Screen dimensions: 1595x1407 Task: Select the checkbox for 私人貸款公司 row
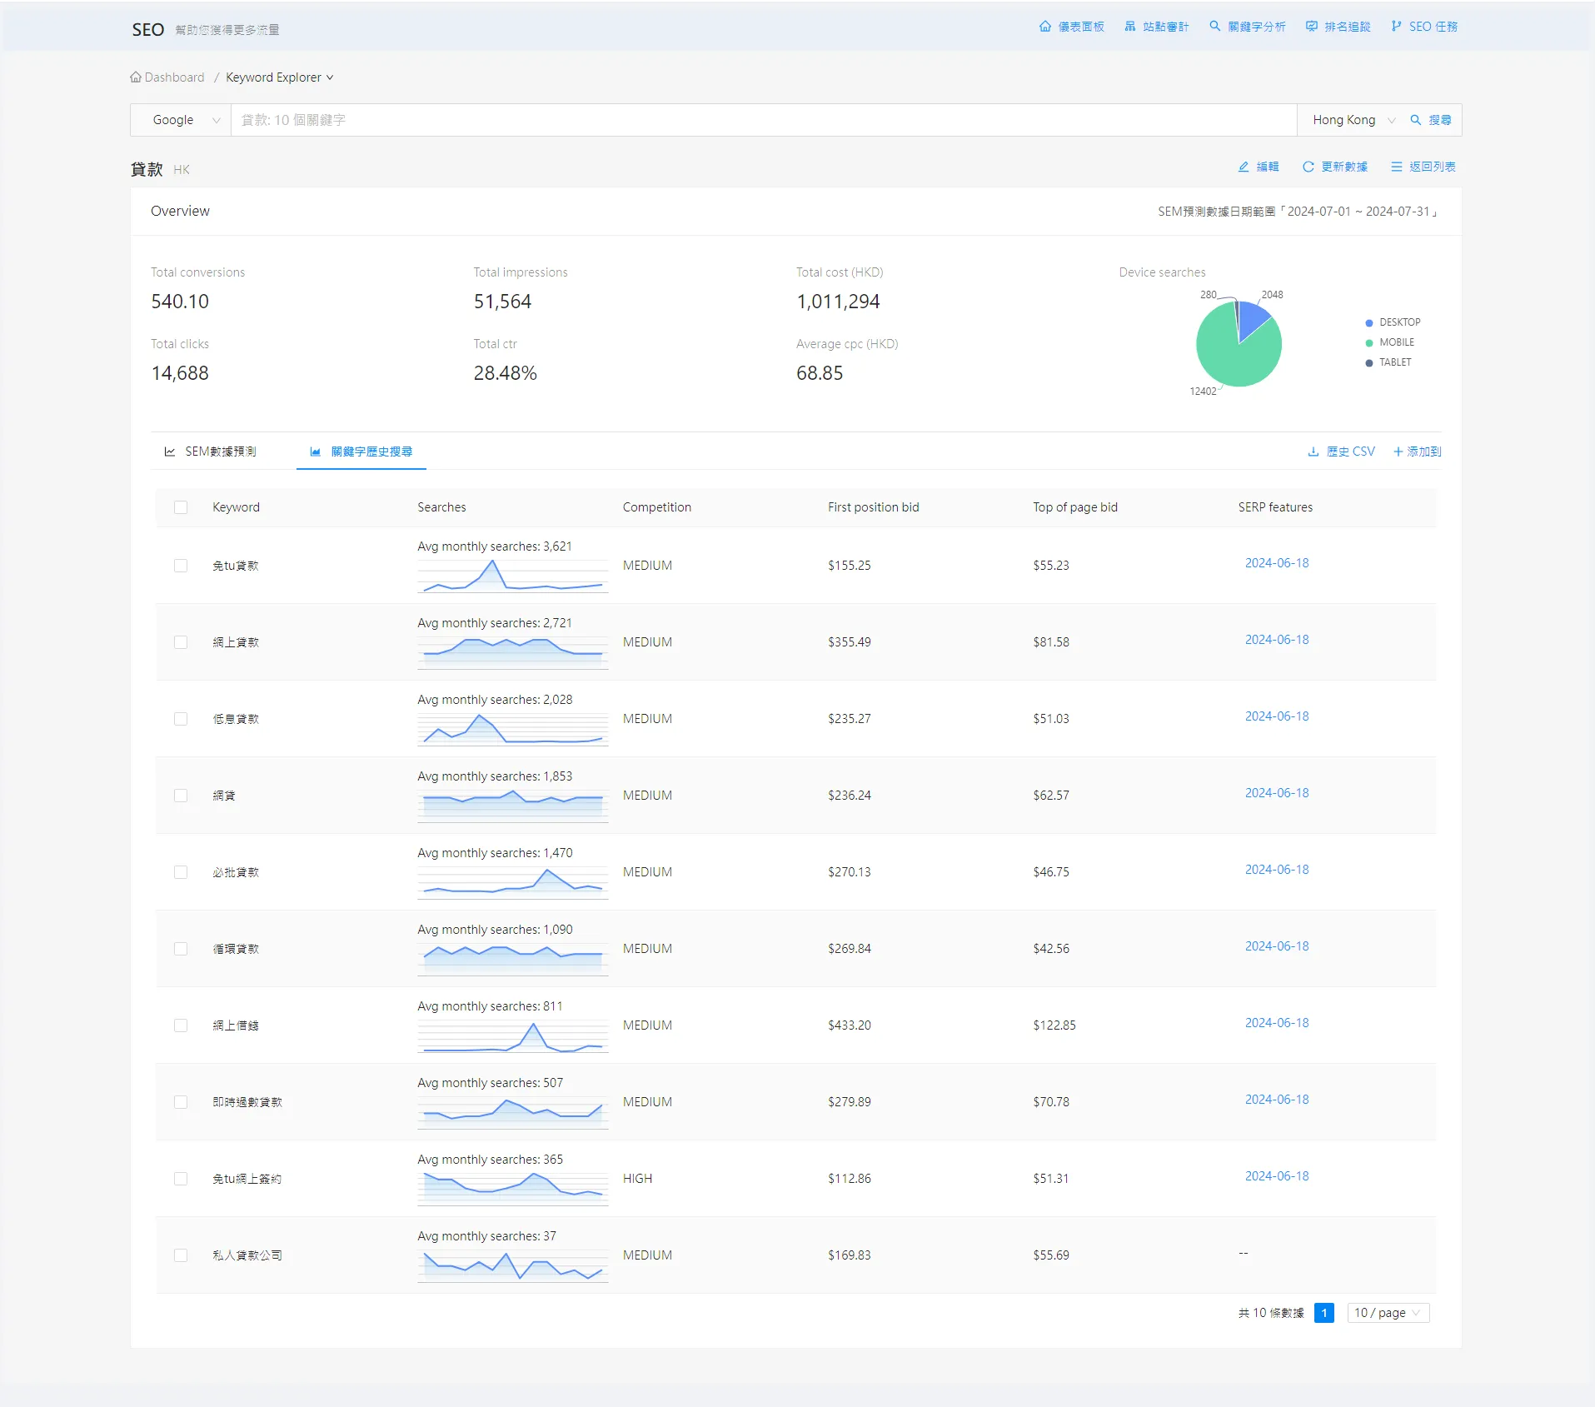point(181,1255)
